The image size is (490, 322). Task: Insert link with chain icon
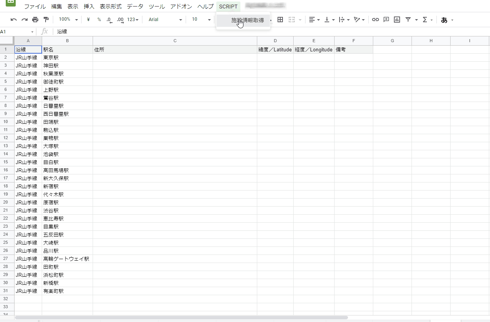376,20
